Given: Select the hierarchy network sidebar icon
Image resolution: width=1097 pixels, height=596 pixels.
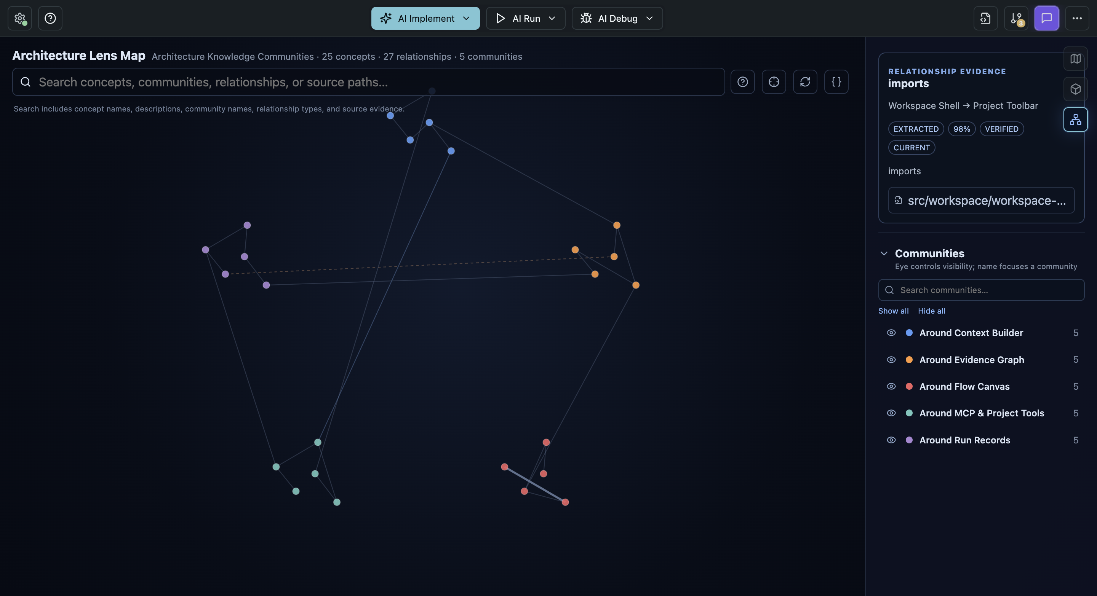Looking at the screenshot, I should click(1075, 120).
